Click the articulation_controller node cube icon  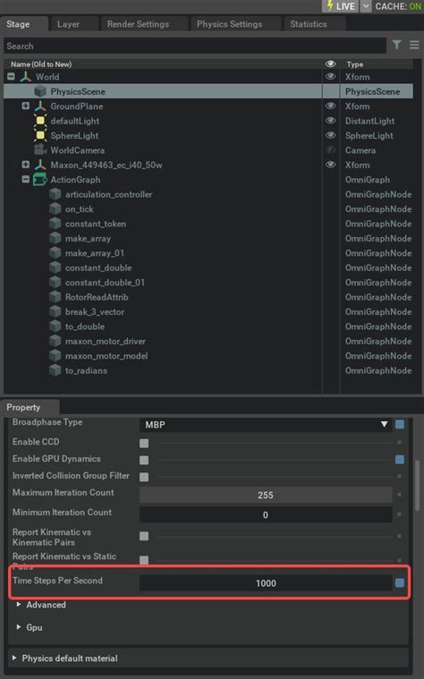point(55,194)
